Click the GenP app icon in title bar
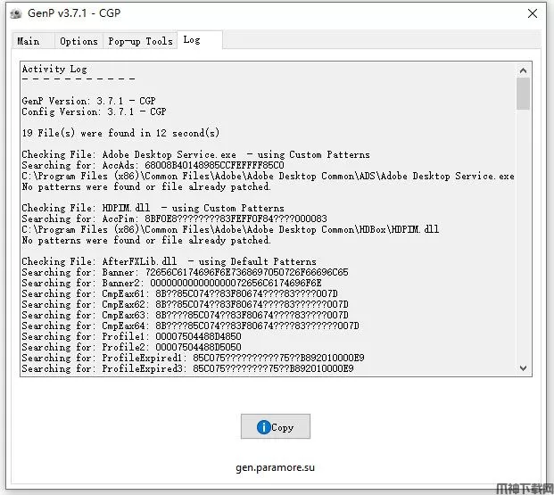554x495 pixels. pos(16,13)
